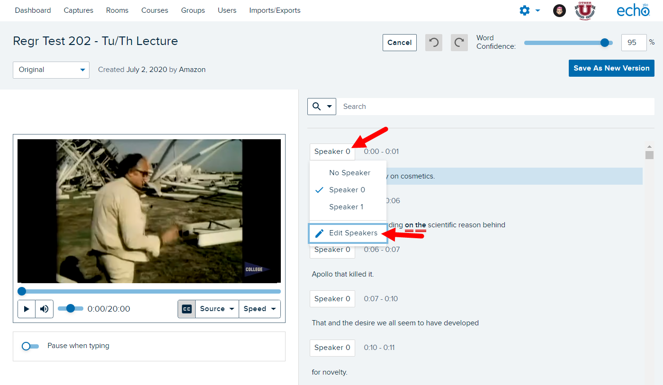Click the transcript Search field
663x385 pixels.
495,107
